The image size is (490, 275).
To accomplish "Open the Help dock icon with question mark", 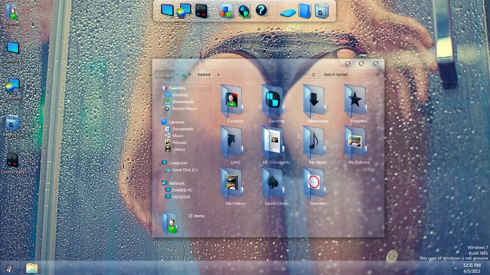I will point(261,10).
